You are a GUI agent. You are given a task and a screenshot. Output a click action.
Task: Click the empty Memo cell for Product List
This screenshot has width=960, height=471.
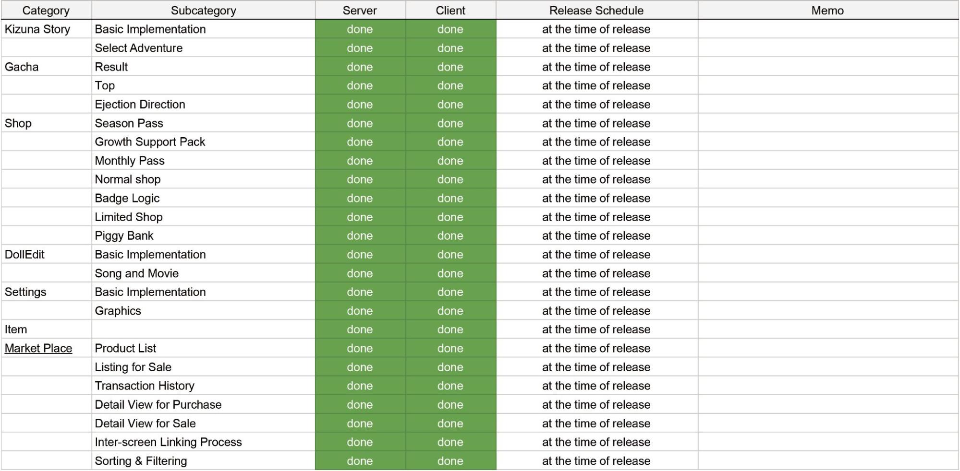[x=828, y=348]
